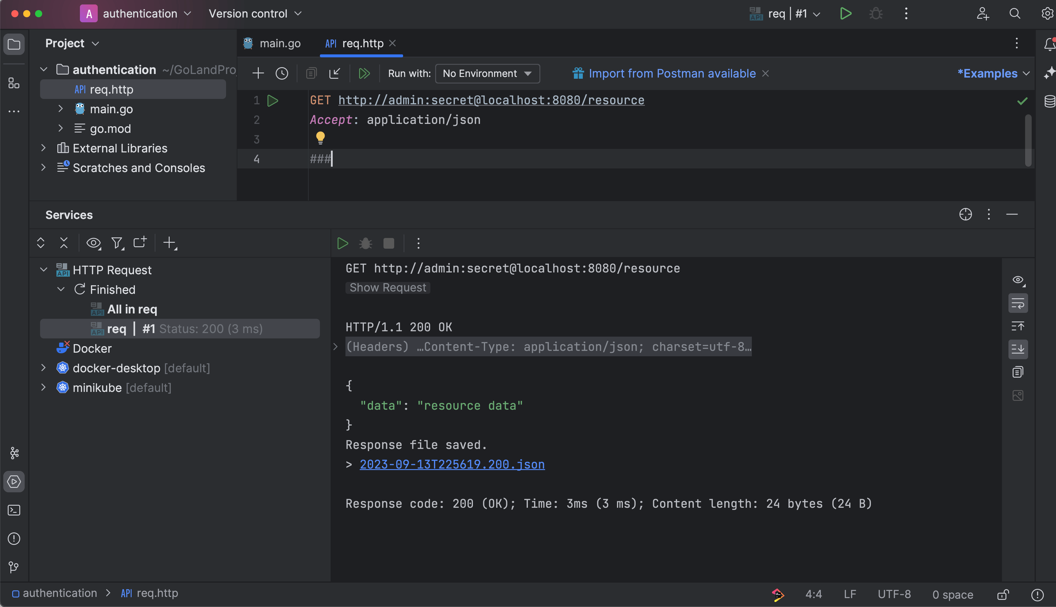Click the run gutter icon on line 1
This screenshot has width=1056, height=607.
(x=273, y=100)
